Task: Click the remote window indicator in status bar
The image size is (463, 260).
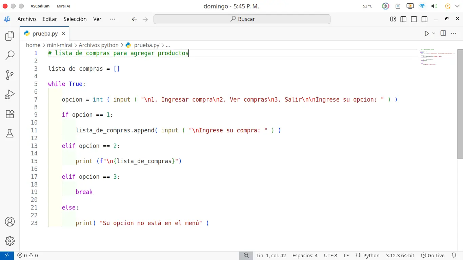Action: [x=7, y=256]
